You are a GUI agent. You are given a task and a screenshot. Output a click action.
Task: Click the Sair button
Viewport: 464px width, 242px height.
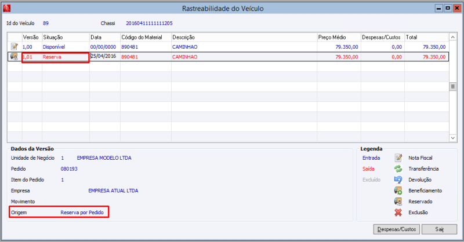439,229
